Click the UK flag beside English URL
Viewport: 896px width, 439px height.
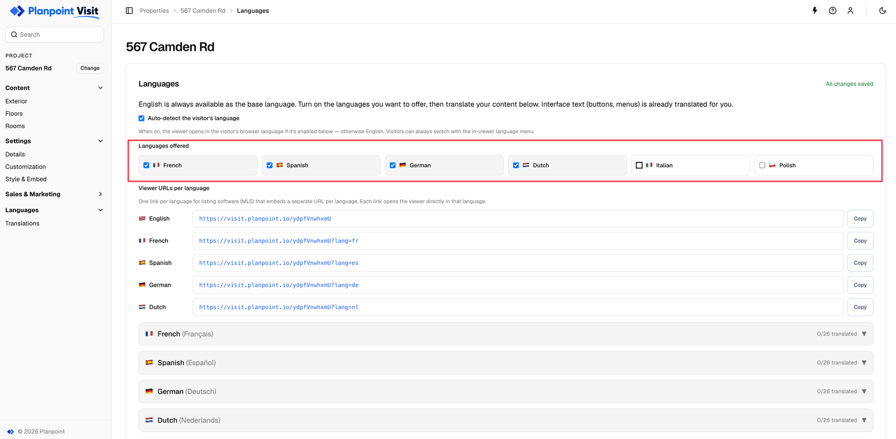[x=142, y=218]
